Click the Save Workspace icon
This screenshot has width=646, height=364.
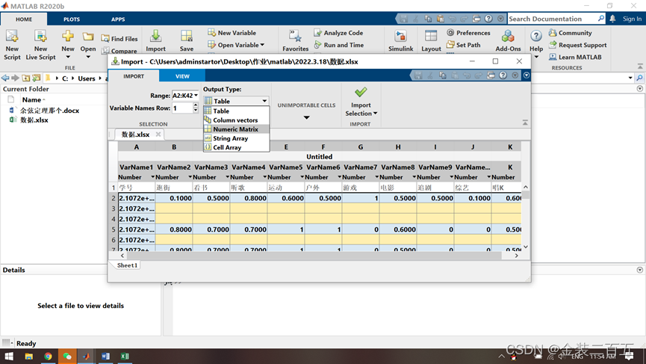[x=186, y=37]
